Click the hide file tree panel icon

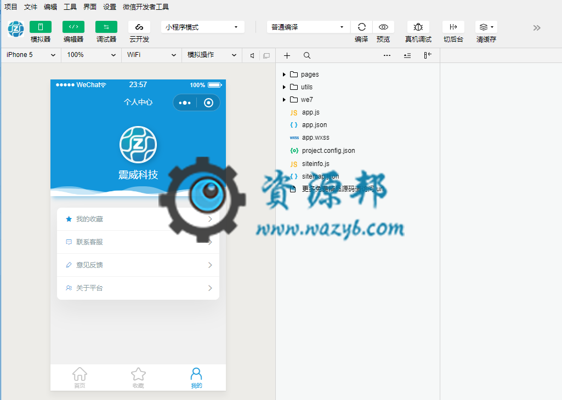(428, 55)
